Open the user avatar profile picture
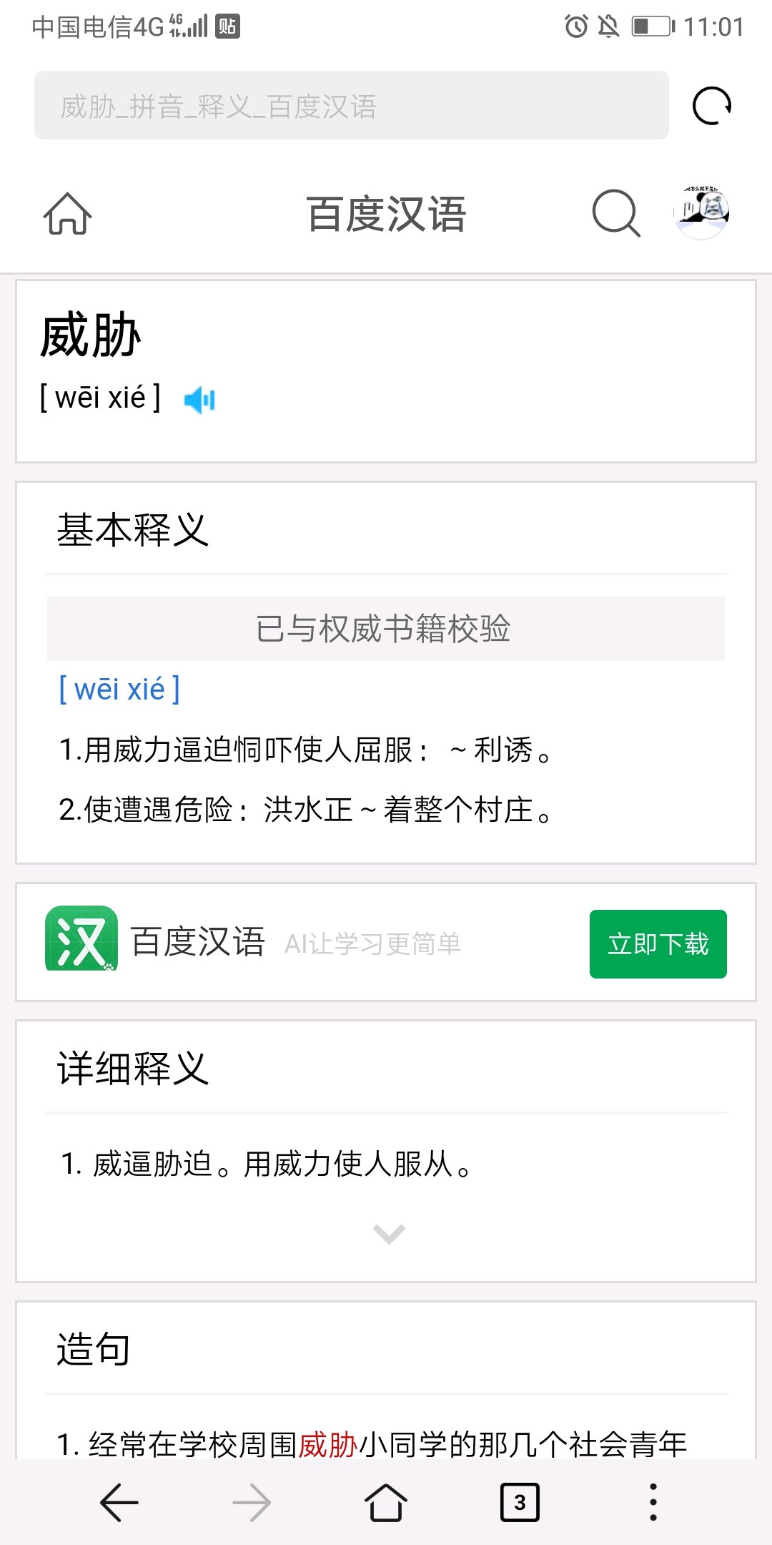Image resolution: width=772 pixels, height=1545 pixels. click(701, 212)
